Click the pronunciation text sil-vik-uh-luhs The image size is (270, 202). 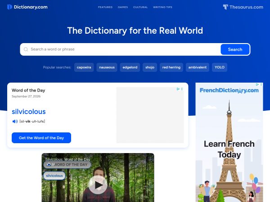pyautogui.click(x=32, y=121)
